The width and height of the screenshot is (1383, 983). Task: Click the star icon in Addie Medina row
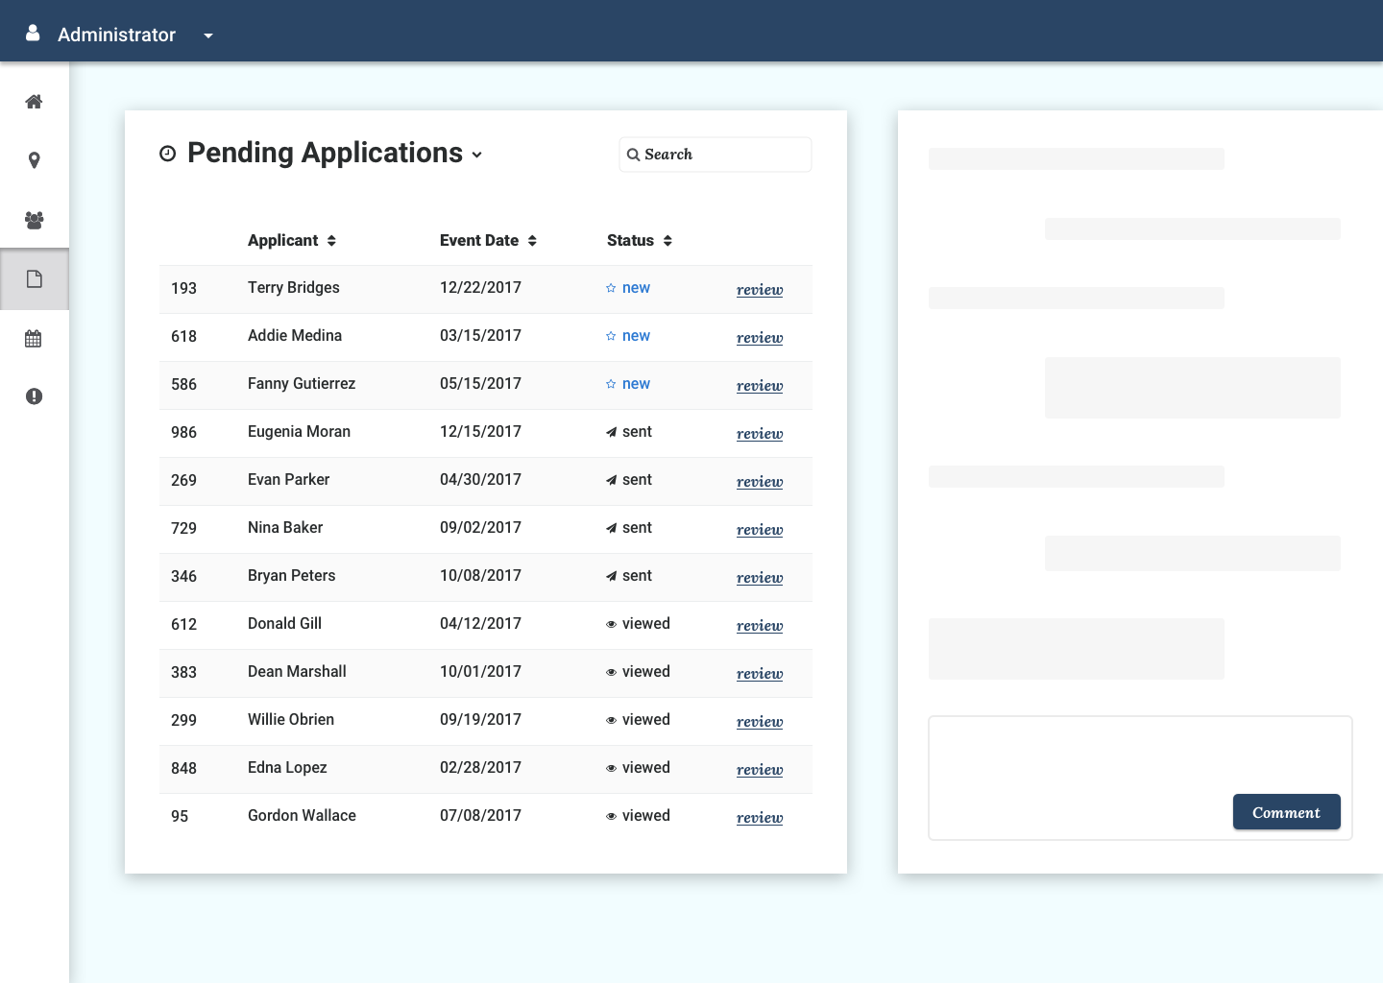(611, 336)
